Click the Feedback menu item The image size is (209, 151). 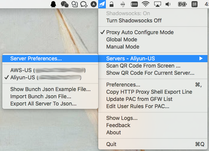coord(153,125)
